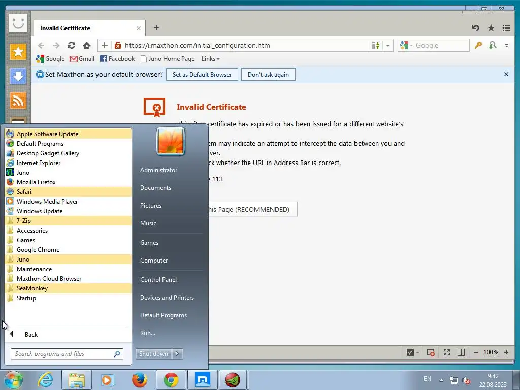Screen dimensions: 520x390
Task: Open Internet Explorer from the taskbar
Action: [45, 380]
